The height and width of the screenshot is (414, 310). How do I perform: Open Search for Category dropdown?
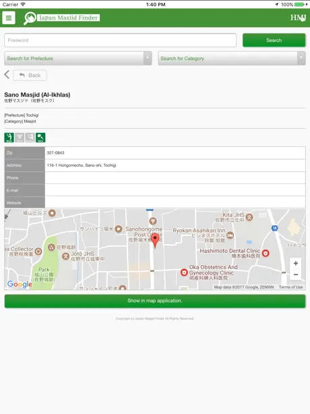232,59
